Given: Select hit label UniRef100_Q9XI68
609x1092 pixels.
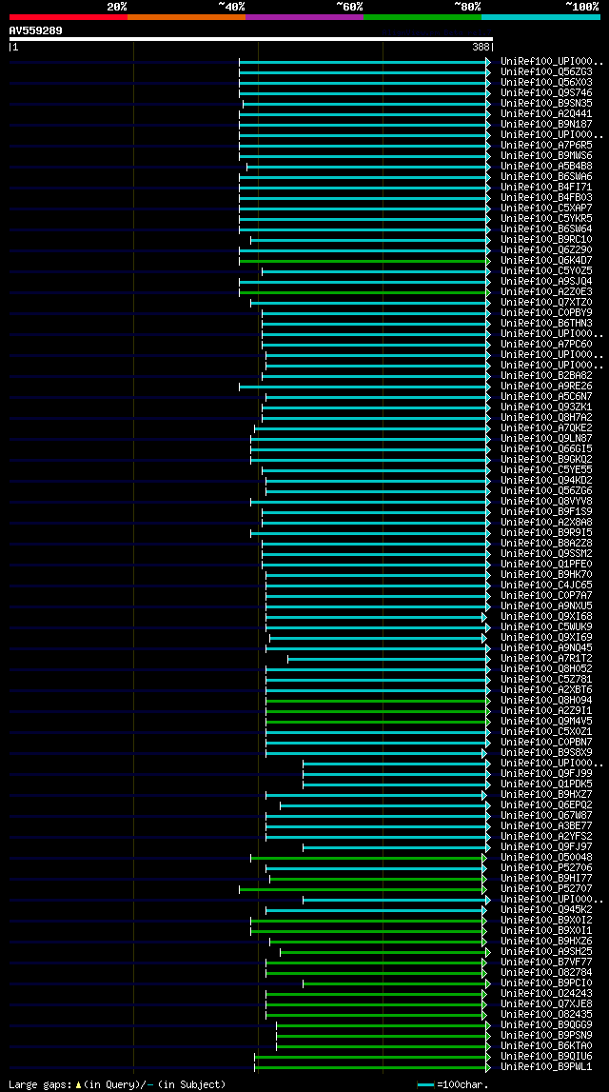Looking at the screenshot, I should tap(546, 616).
